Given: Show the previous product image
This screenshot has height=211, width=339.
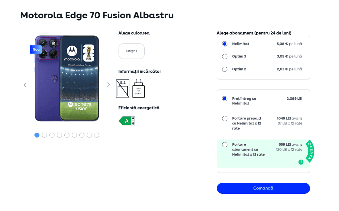Looking at the screenshot, I should 25,85.
